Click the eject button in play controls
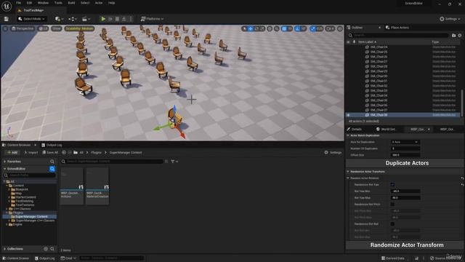The image size is (465, 262). point(124,19)
